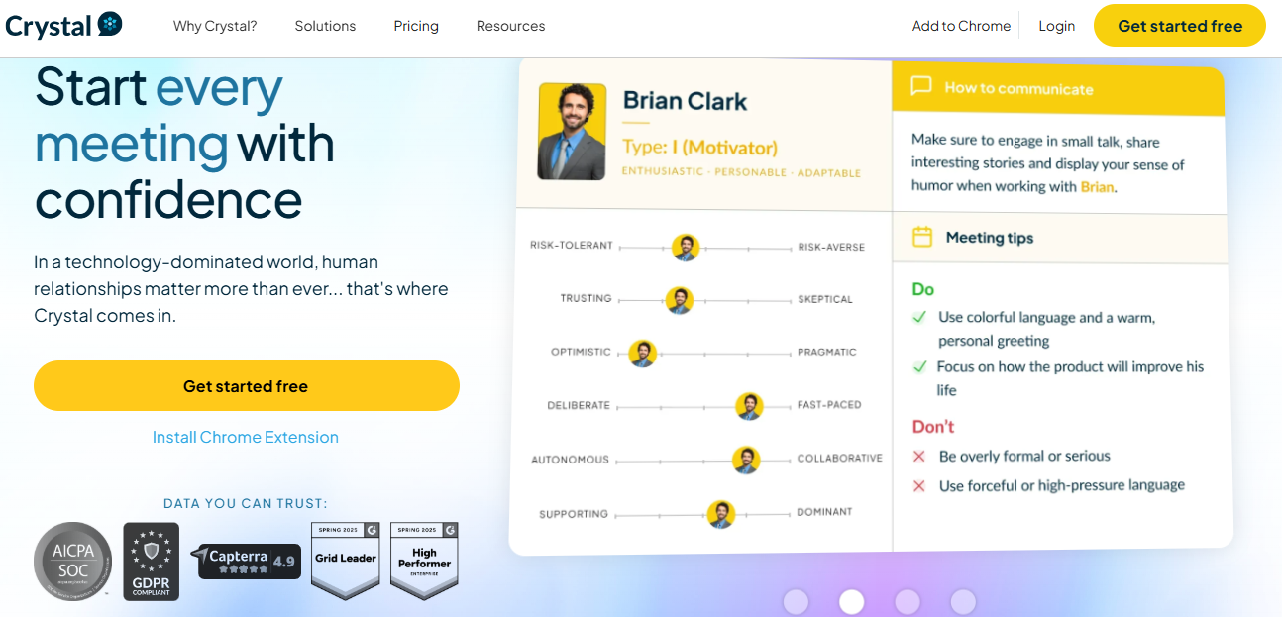Viewport: 1282px width, 617px height.
Task: Select the fourth carousel dot
Action: 963,601
